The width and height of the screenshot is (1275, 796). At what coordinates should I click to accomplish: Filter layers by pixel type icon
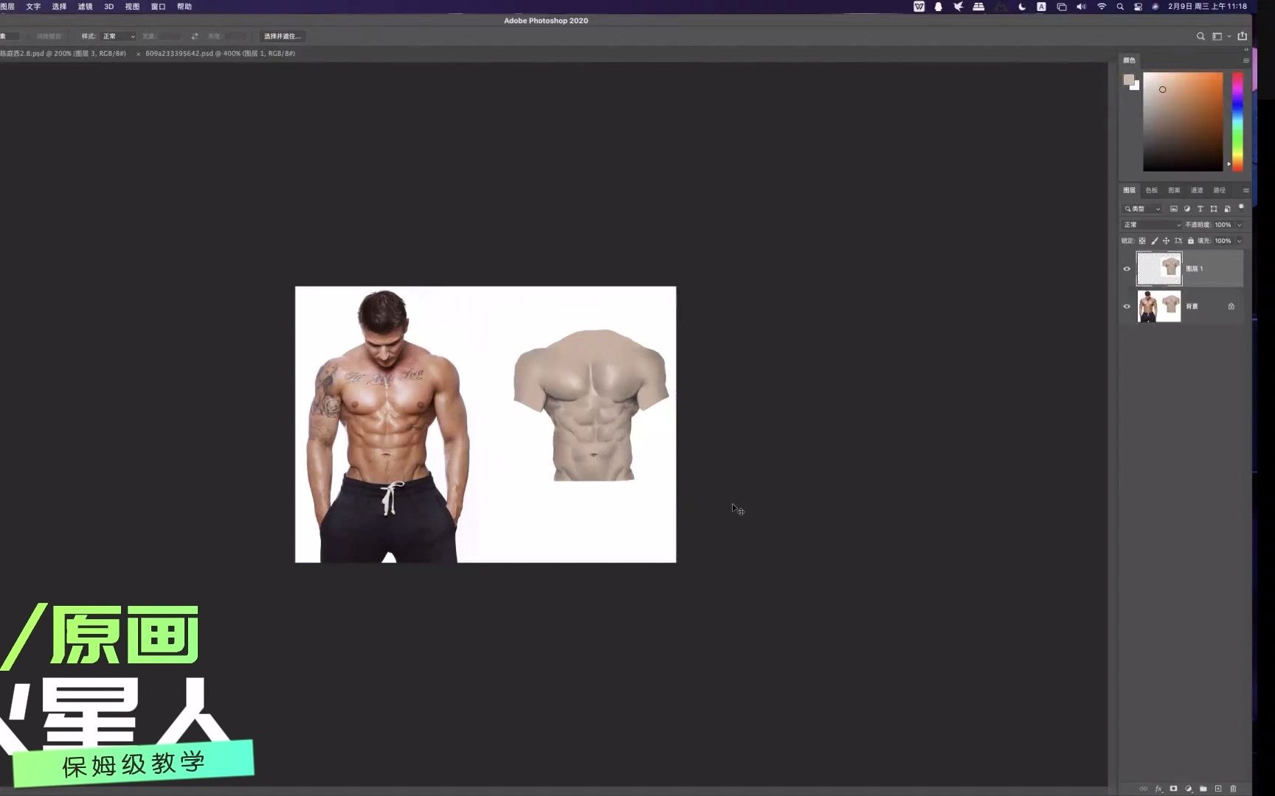(x=1174, y=209)
